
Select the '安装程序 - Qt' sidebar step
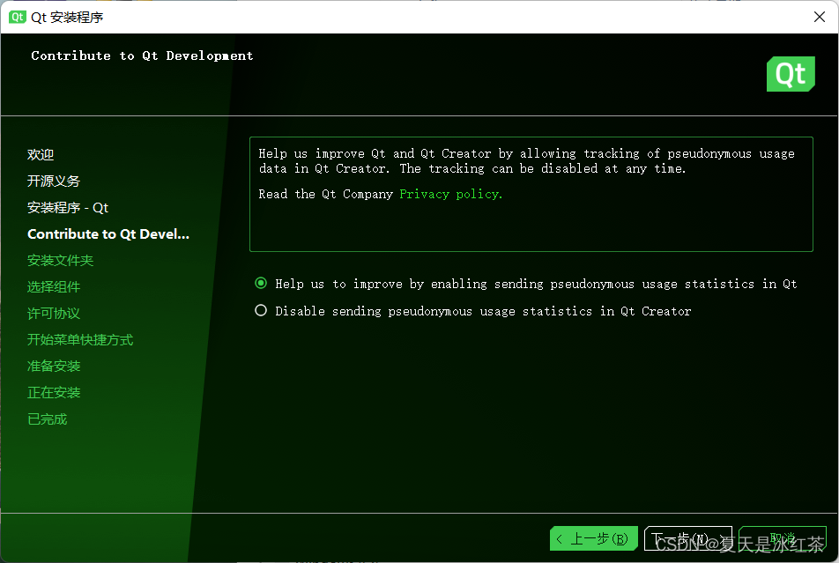67,208
